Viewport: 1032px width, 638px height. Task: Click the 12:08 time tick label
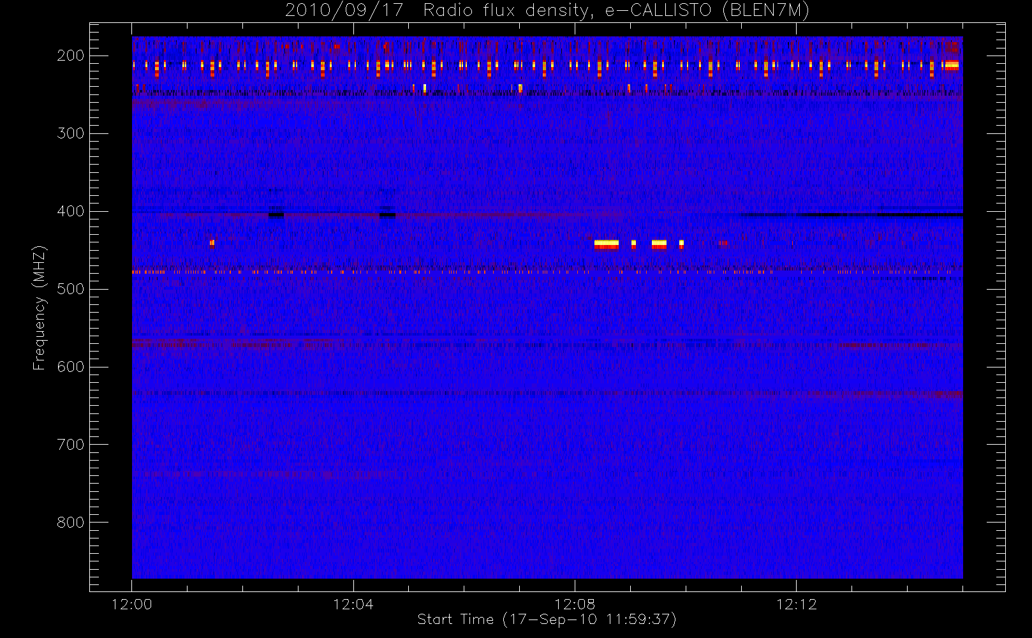(x=575, y=604)
